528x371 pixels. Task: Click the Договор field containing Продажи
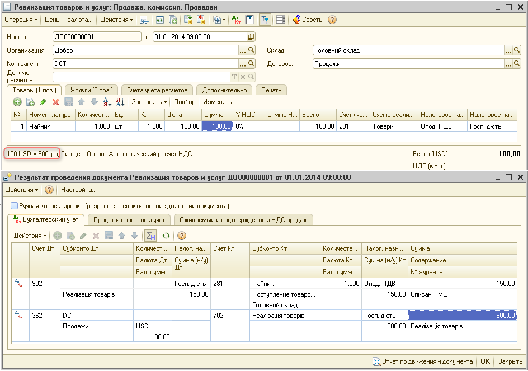[x=408, y=63]
